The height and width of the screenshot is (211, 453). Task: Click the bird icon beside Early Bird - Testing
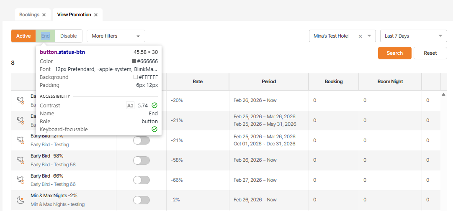pos(20,140)
